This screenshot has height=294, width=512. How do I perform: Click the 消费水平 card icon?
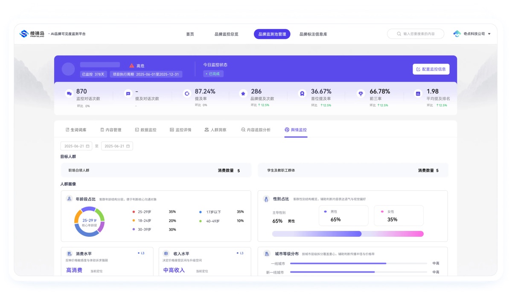tap(69, 253)
